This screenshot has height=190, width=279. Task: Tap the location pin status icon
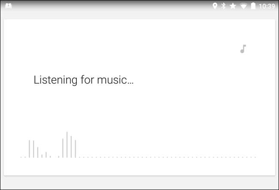click(215, 6)
